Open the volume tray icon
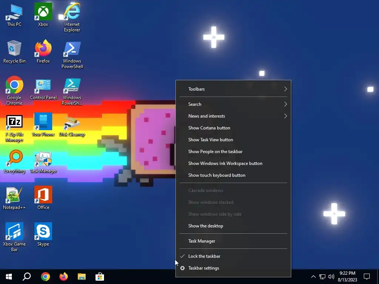This screenshot has height=284, width=379. click(x=331, y=277)
